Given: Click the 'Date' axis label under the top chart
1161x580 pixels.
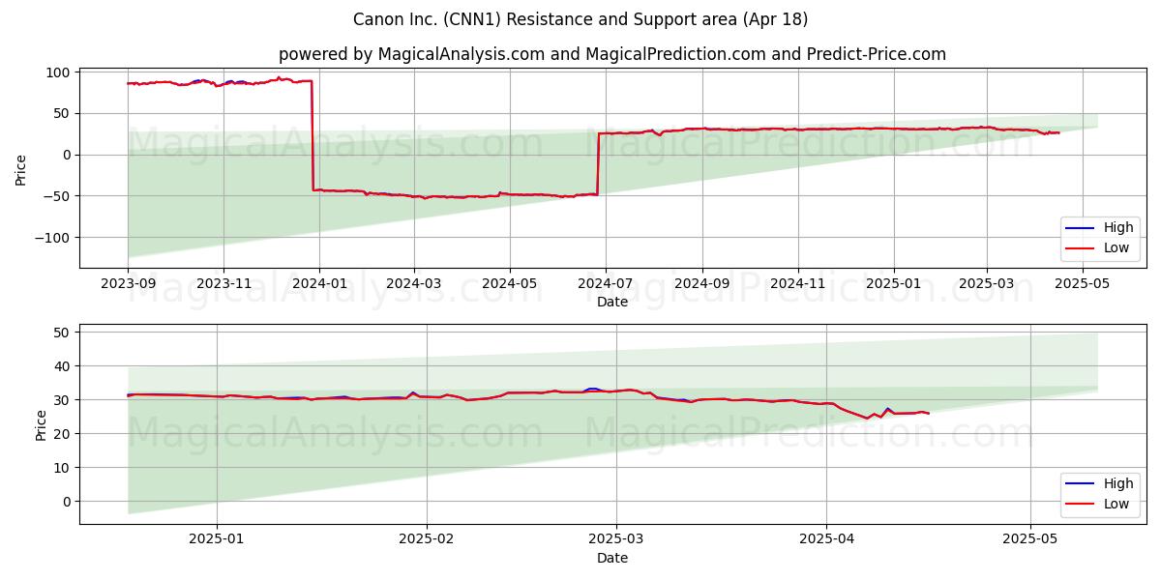Looking at the screenshot, I should (x=612, y=303).
